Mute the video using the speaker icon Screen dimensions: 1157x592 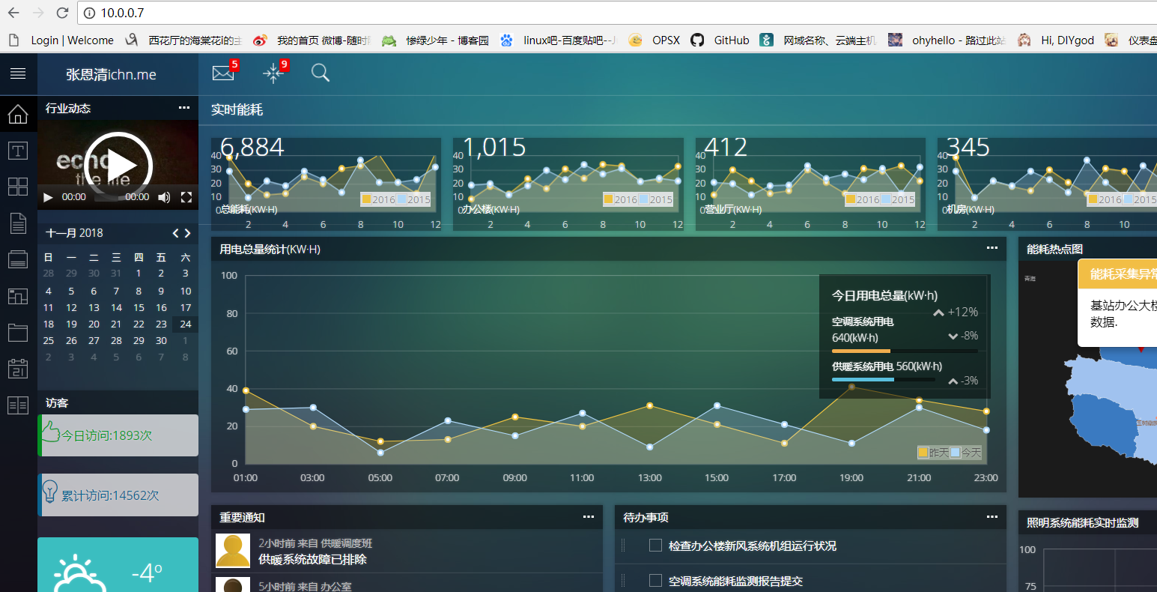pyautogui.click(x=163, y=197)
